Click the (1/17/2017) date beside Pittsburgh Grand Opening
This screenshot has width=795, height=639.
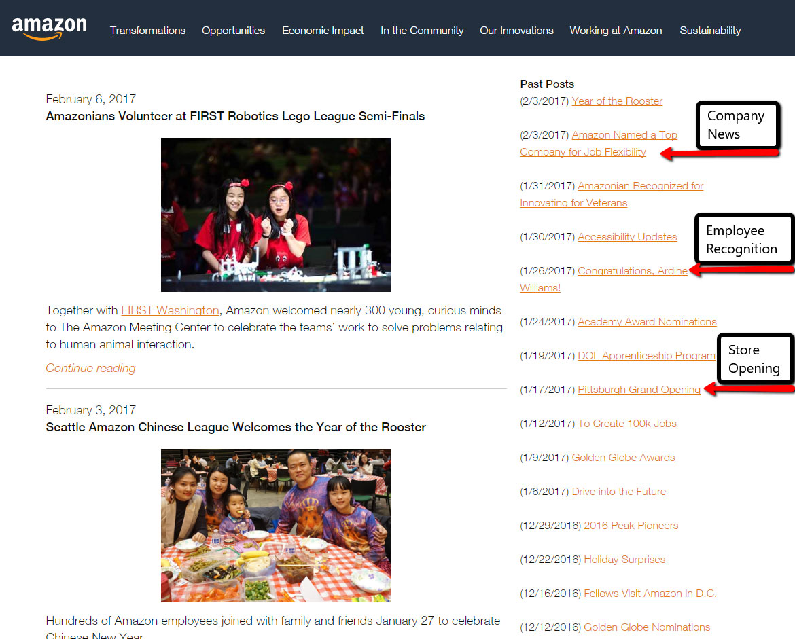click(547, 390)
